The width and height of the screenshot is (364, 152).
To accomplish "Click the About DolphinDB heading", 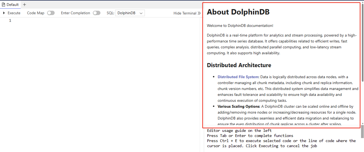I will (238, 12).
